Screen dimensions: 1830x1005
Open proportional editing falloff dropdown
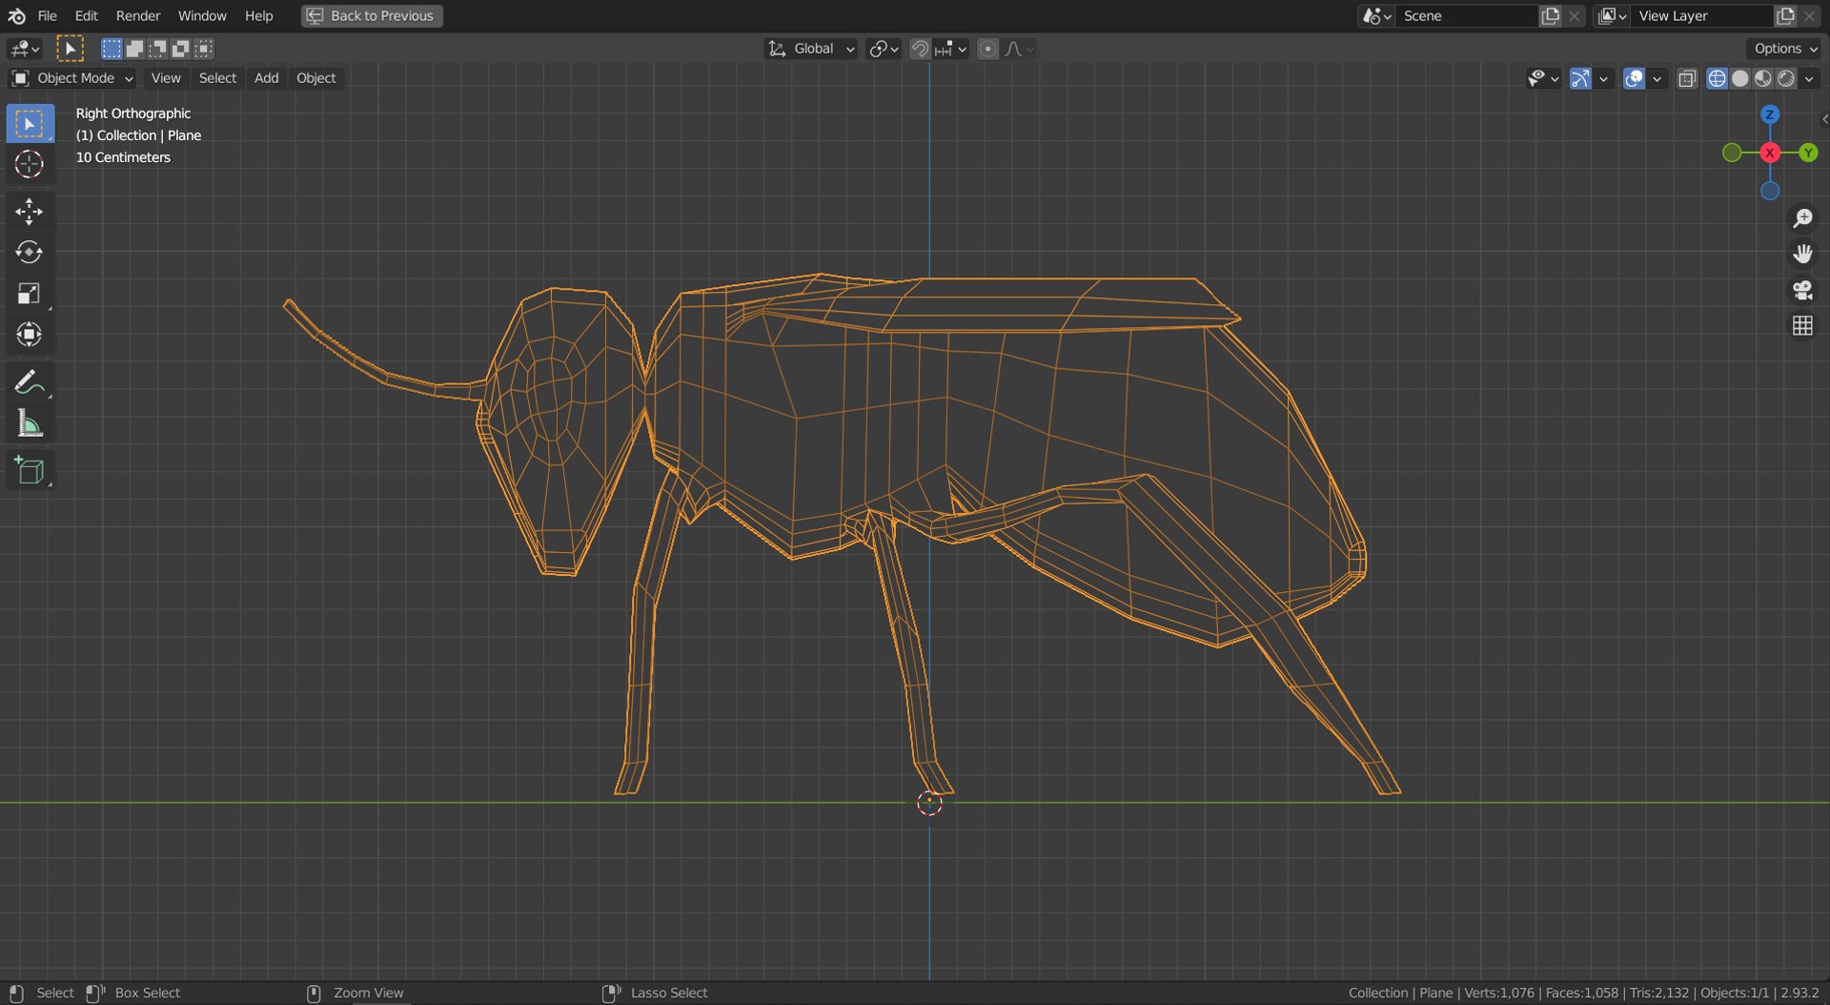pos(1019,49)
